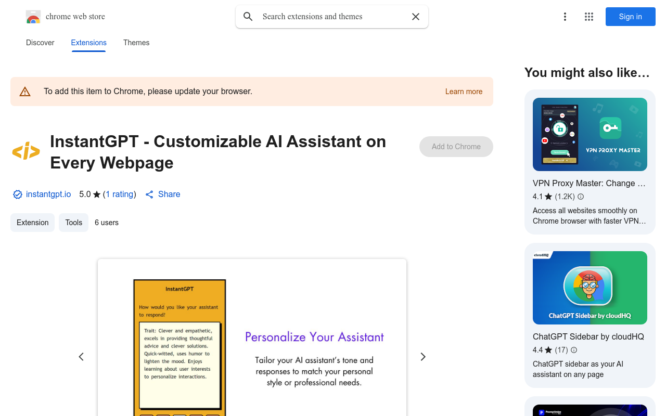Click the You might also like heading
Screen dimensions: 666x416
coord(587,73)
